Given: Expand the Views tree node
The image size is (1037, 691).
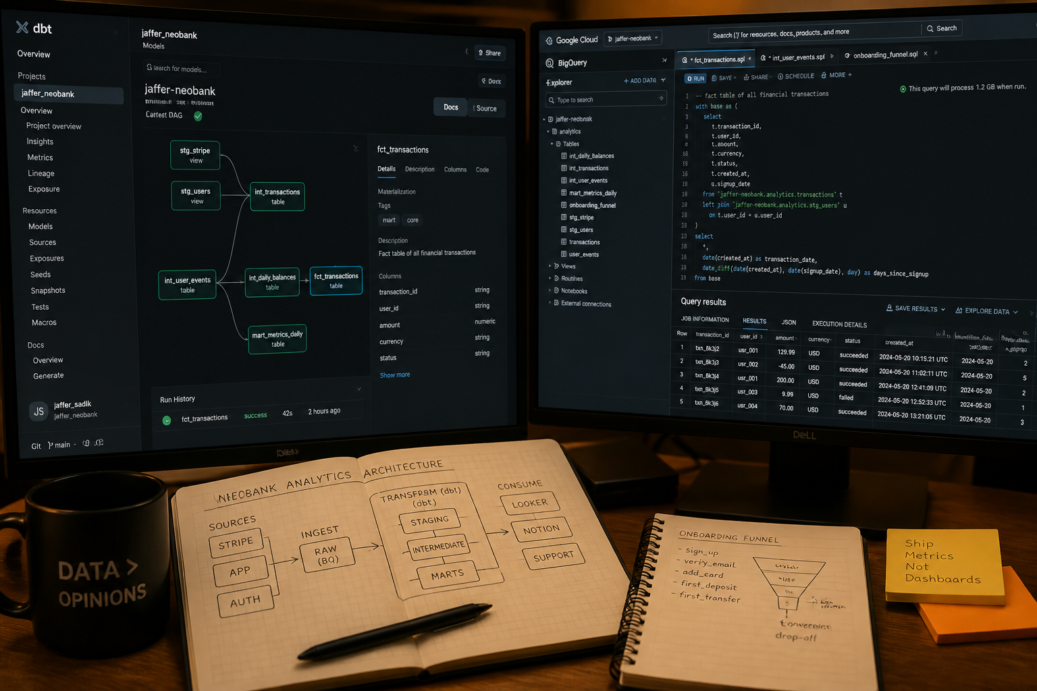Looking at the screenshot, I should pos(550,266).
